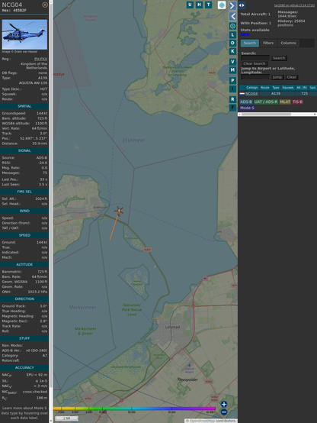The image size is (317, 423).
Task: Click the right chevron sidebar button
Action: 232,5
